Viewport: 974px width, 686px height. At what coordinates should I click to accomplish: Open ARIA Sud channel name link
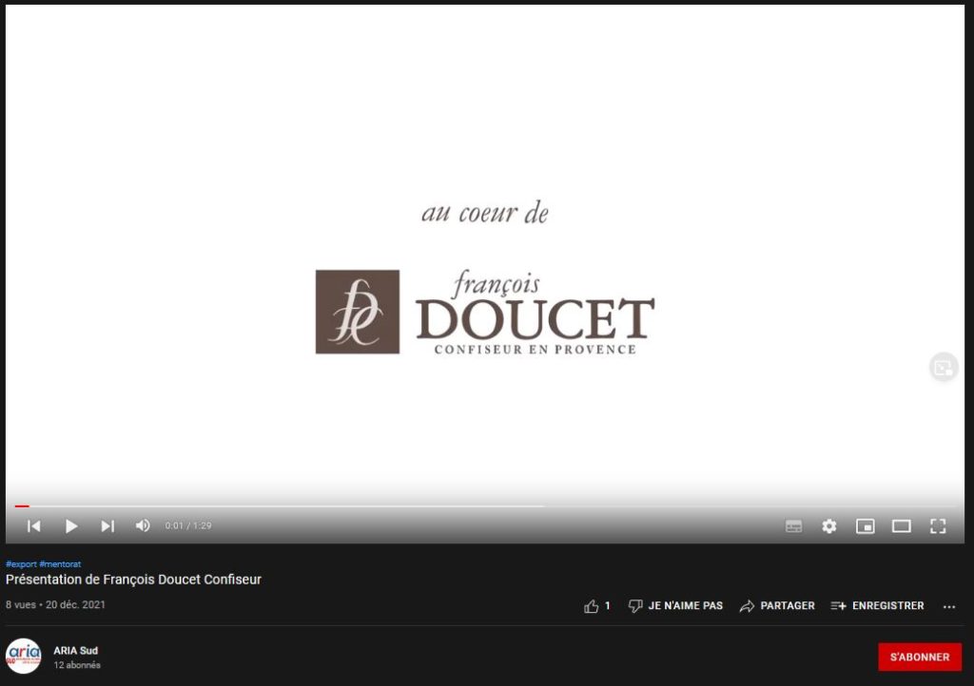pyautogui.click(x=76, y=651)
